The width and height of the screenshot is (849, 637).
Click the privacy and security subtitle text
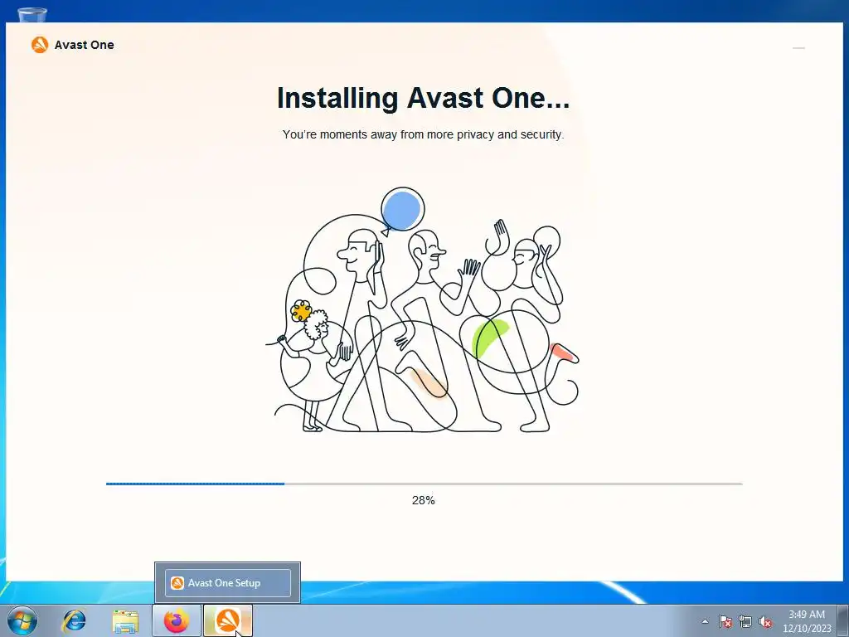(423, 134)
